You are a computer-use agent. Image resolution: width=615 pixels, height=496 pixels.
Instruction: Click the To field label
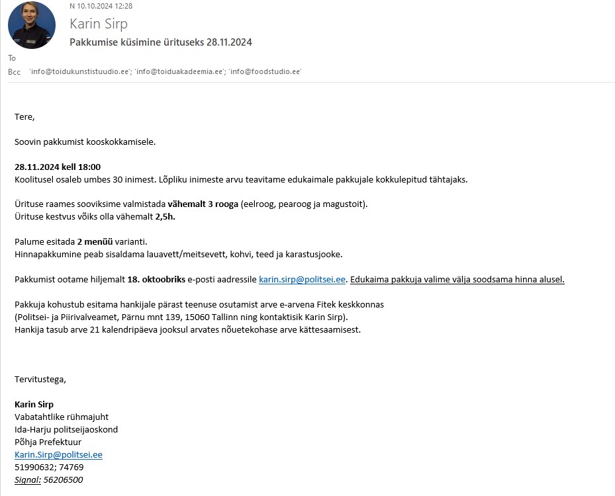tap(12, 58)
